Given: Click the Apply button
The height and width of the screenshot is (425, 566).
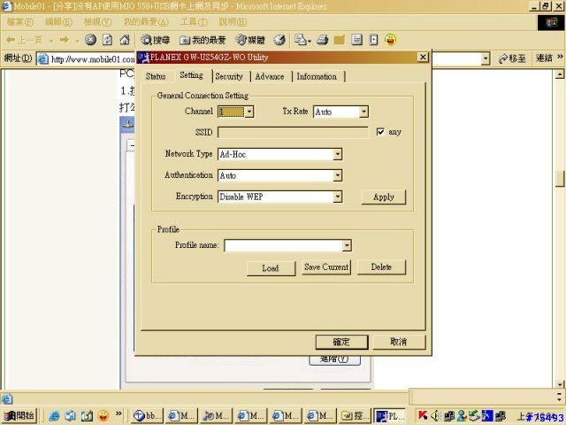Looking at the screenshot, I should coord(384,197).
